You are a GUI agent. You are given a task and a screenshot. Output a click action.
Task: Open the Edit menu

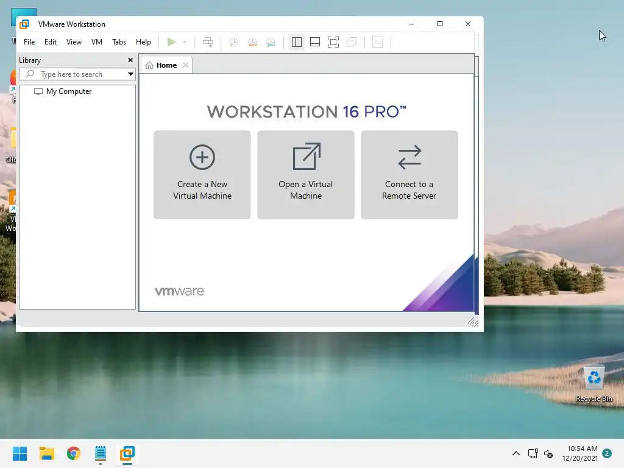[50, 42]
